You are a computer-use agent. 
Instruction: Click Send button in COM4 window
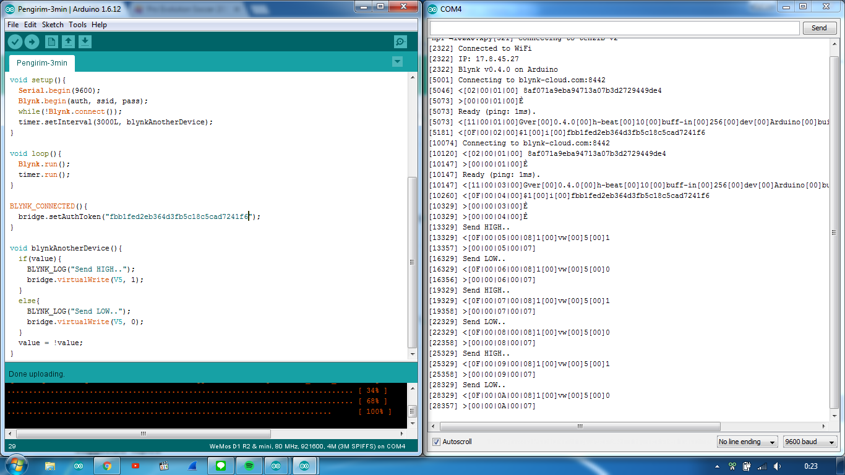(x=819, y=28)
